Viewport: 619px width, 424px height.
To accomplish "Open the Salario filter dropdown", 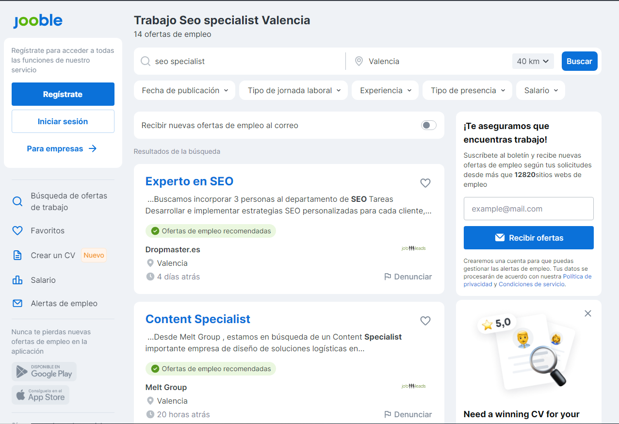I will (540, 90).
